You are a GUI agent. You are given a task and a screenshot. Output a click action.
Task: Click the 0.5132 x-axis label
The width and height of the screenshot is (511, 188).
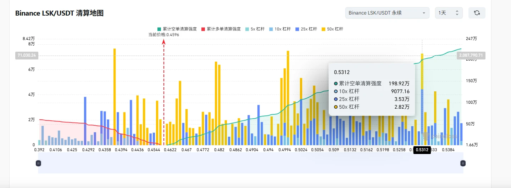350,150
